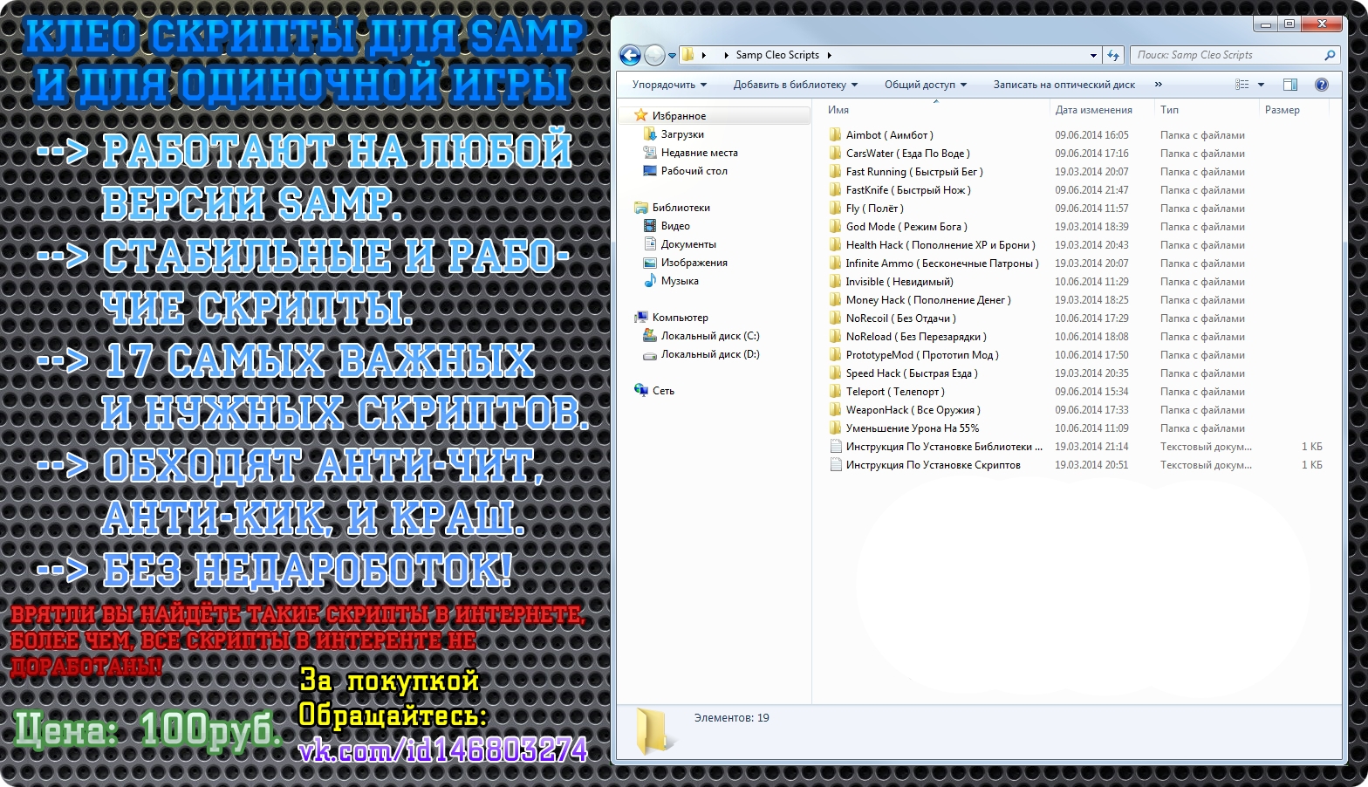Select Библиотеки in the navigation pane

(681, 208)
